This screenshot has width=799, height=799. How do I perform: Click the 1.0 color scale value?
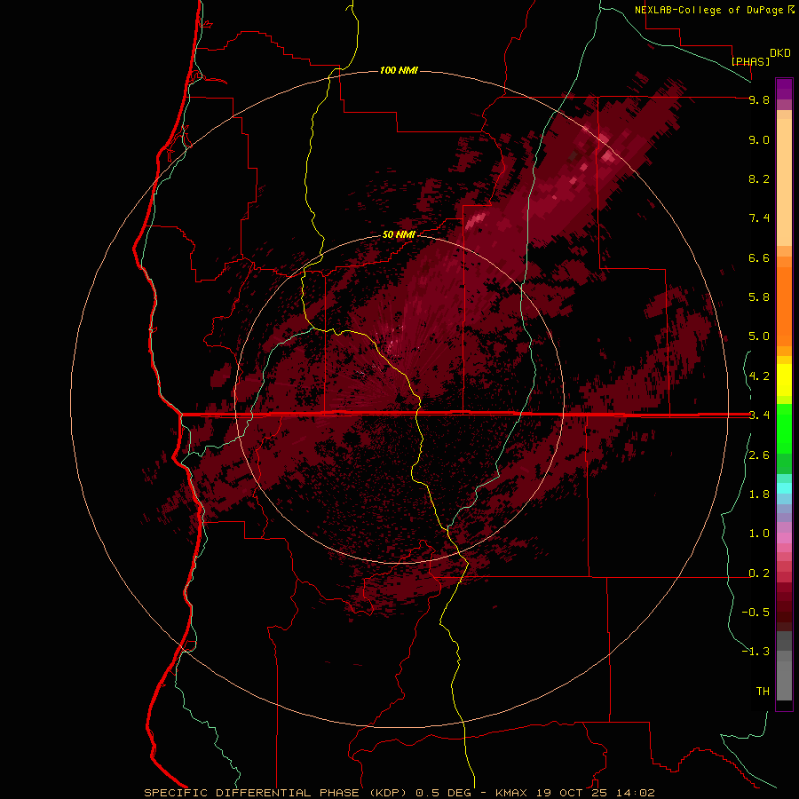759,534
